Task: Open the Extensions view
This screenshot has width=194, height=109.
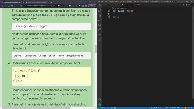Action: [99, 30]
